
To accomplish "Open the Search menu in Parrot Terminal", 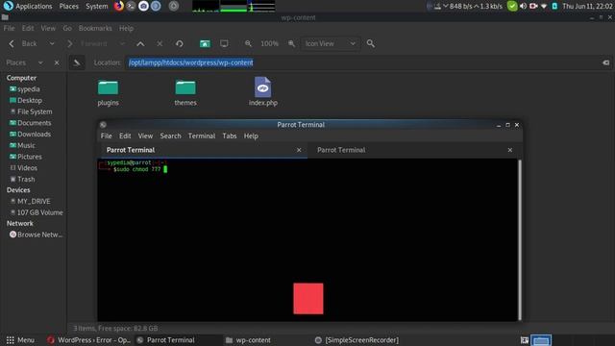I will click(170, 136).
